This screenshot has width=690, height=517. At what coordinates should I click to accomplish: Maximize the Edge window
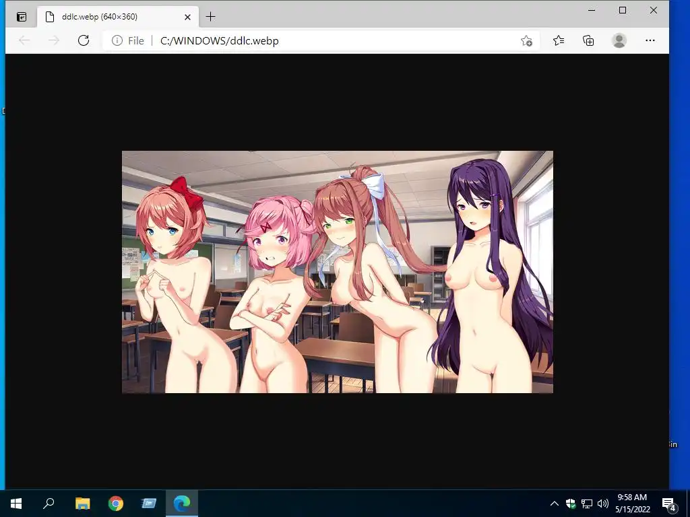(x=622, y=10)
